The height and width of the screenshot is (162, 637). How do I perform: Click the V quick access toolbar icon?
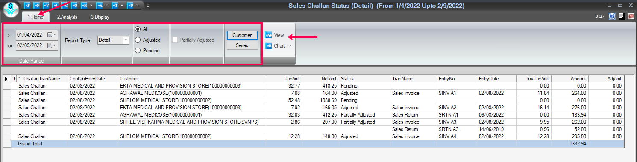point(46,5)
